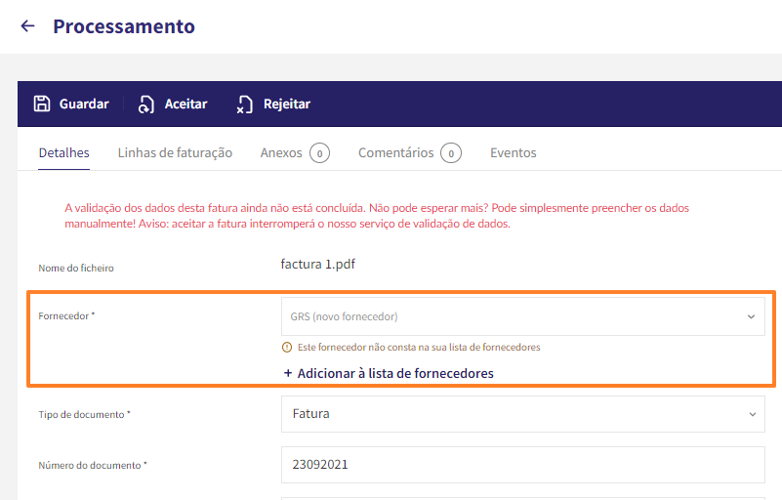
Task: Click the Número do documento label
Action: coord(93,465)
